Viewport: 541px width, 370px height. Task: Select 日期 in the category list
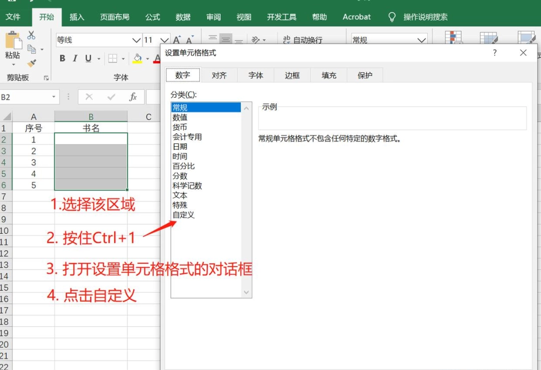tap(206, 146)
